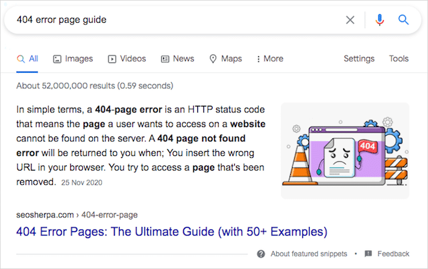Click the About featured snippets question icon
The image size is (428, 269).
click(261, 254)
